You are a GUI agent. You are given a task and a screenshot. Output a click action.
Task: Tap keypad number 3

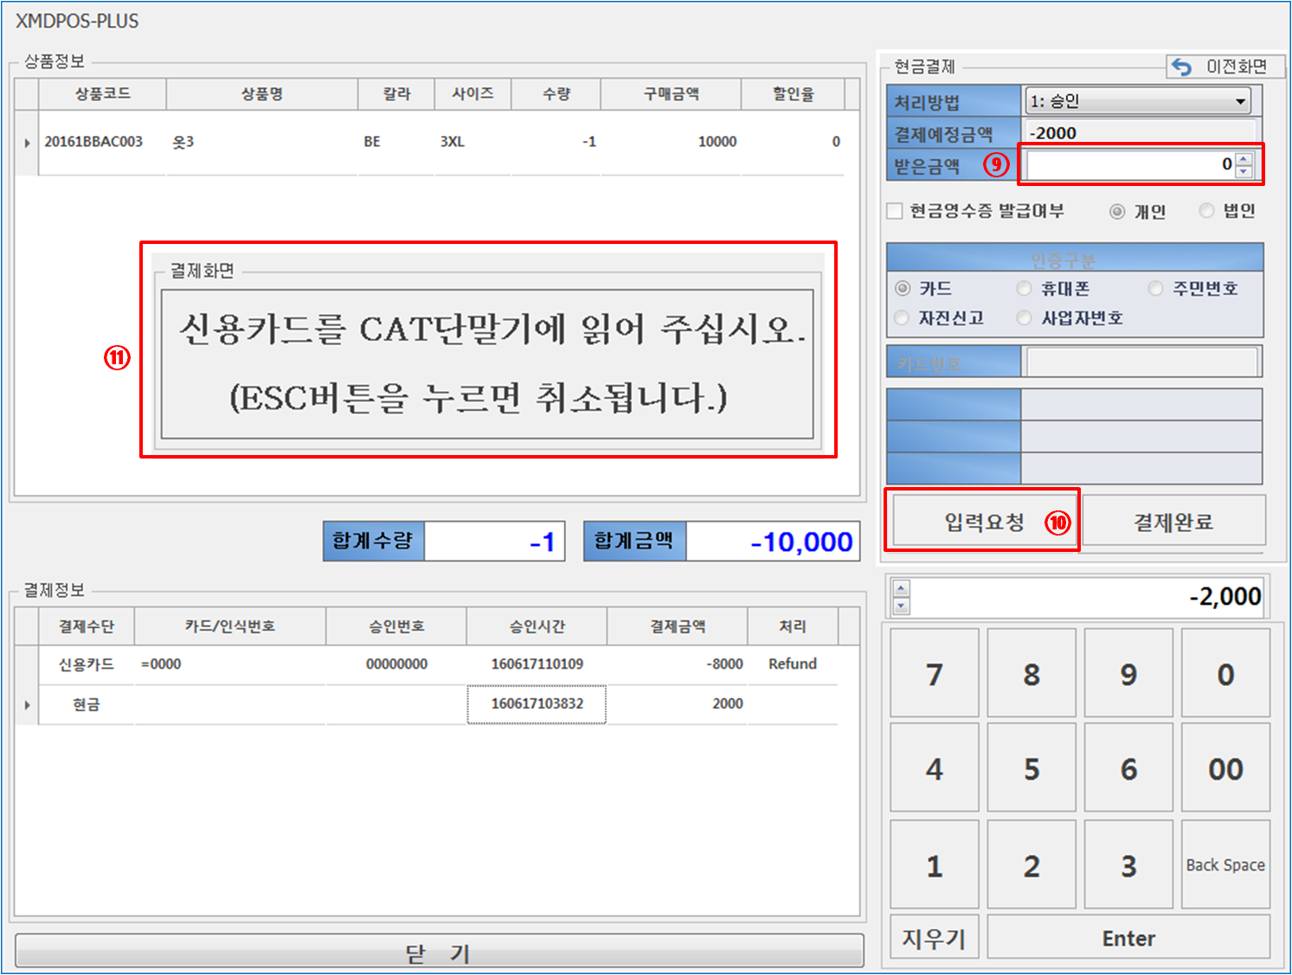pyautogui.click(x=1128, y=864)
